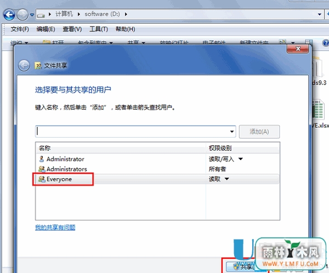Open the 文件(F) menu
329x273 pixels.
[20, 29]
